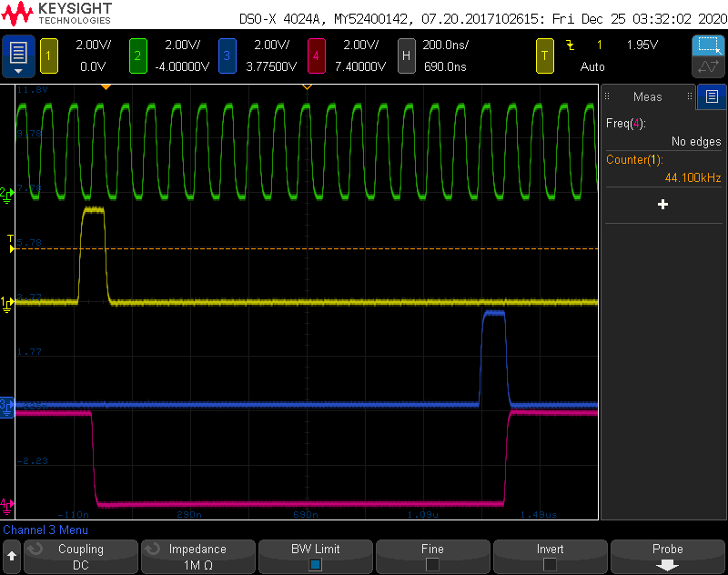
Task: Click the 1.95V trigger level value
Action: pos(642,45)
